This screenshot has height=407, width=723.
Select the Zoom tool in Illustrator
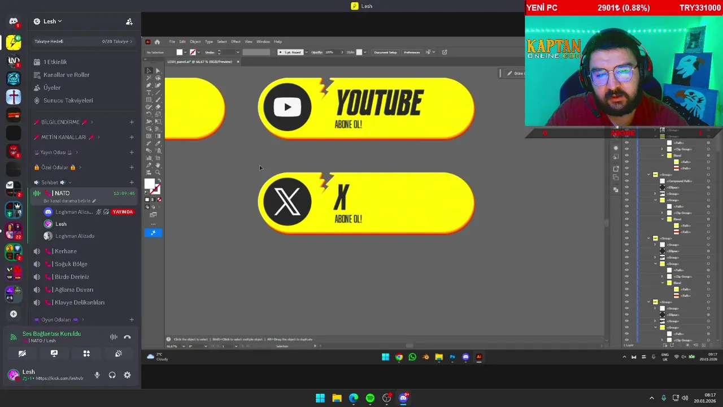[158, 172]
